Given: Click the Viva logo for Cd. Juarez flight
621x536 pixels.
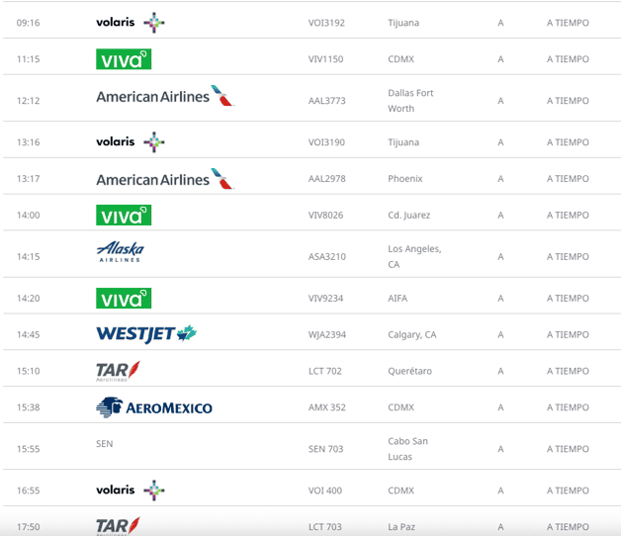Looking at the screenshot, I should pyautogui.click(x=124, y=215).
